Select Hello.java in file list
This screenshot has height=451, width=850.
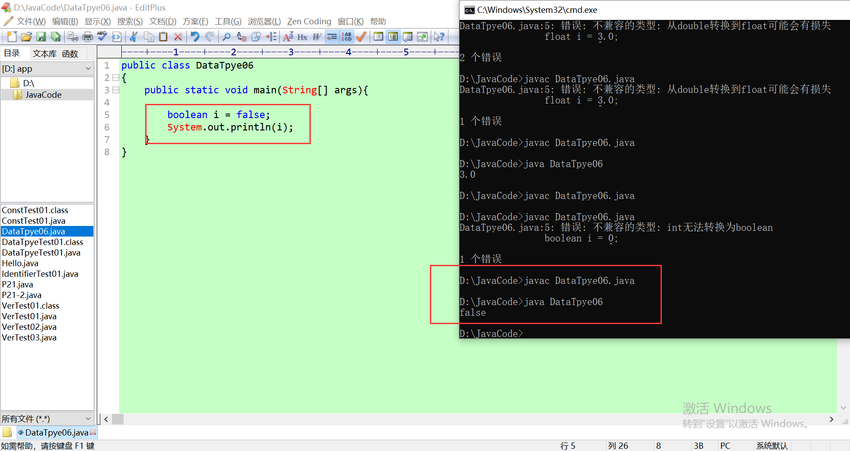coord(20,263)
